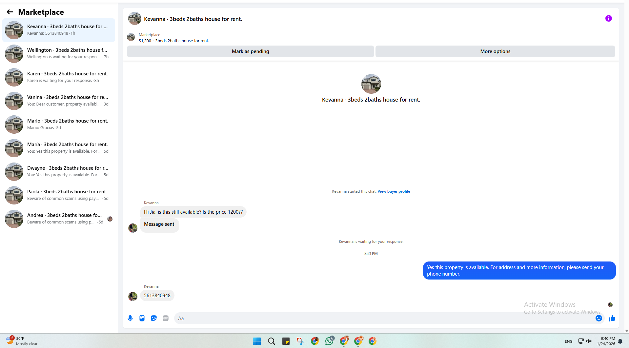The height and width of the screenshot is (348, 629).
Task: Open conversation information purple icon
Action: 608,18
